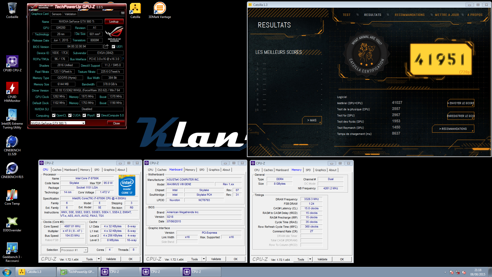Open Geekbench 3 shortcut icon
The width and height of the screenshot is (492, 277).
pos(12,252)
